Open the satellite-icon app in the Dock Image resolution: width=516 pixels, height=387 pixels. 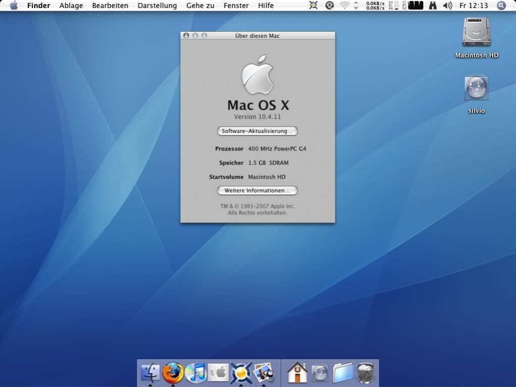(x=241, y=373)
